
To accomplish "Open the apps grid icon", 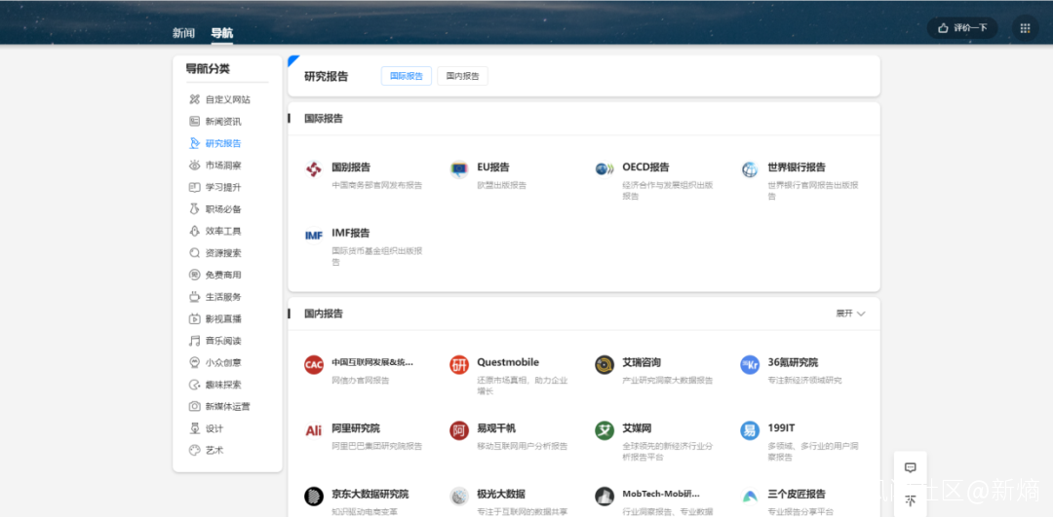I will (x=1025, y=28).
